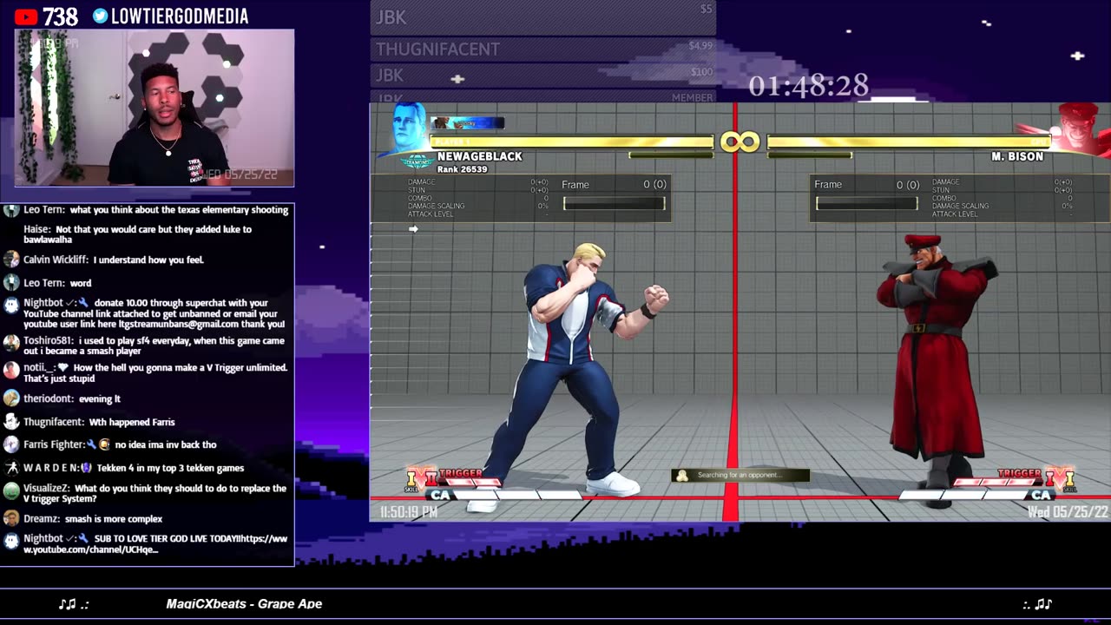Click Luke's Player 1 character portrait

[408, 127]
